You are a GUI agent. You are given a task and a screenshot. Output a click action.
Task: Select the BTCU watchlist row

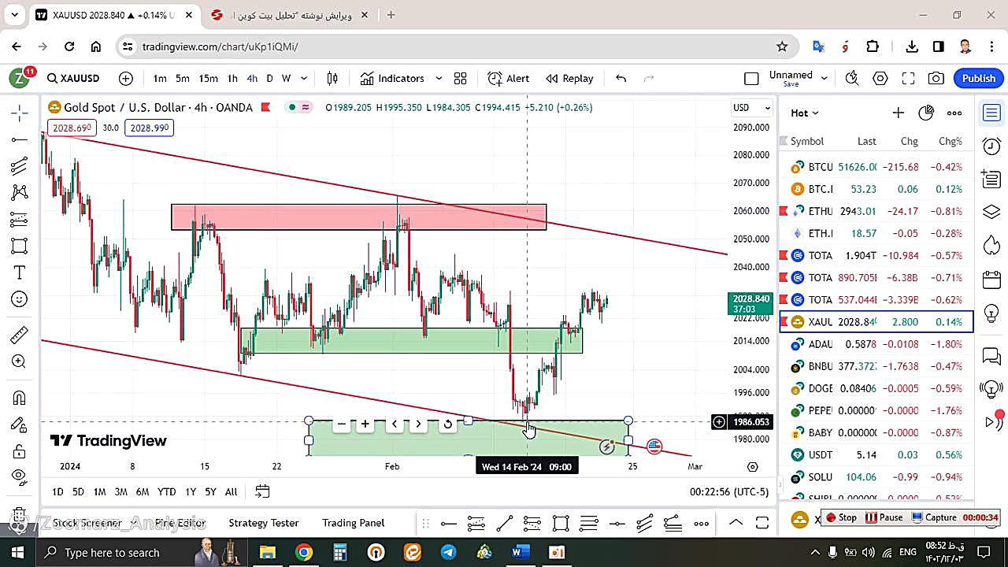[x=876, y=167]
